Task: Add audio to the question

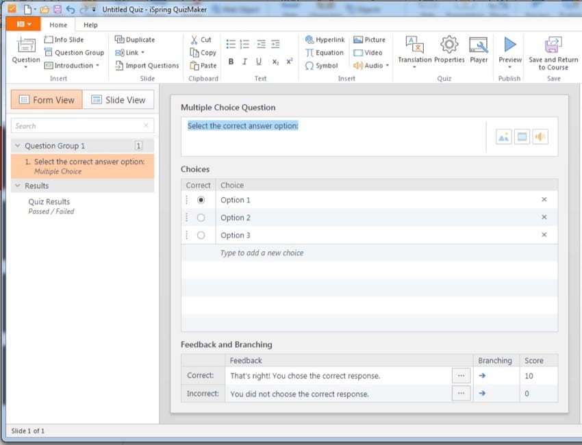Action: 541,137
